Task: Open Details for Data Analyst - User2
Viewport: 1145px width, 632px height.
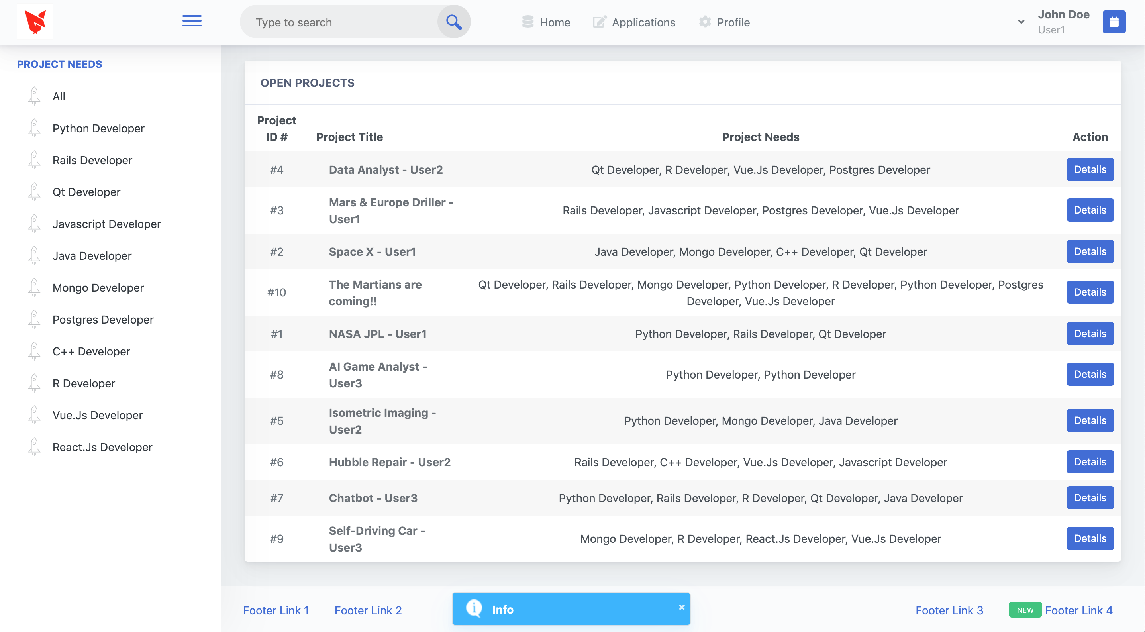Action: point(1090,169)
